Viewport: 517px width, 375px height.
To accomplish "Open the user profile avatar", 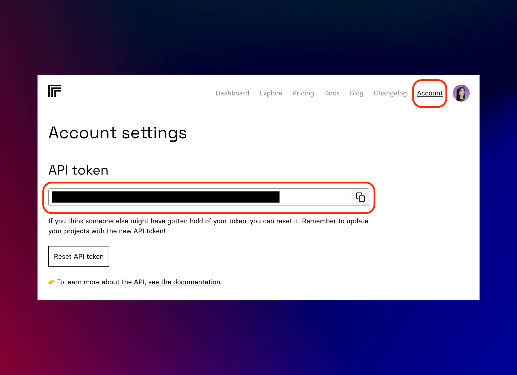I will (461, 93).
